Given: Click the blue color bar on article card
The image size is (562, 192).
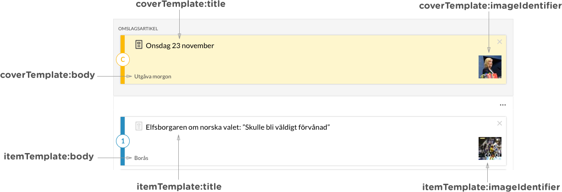Looking at the screenshot, I should [x=122, y=141].
